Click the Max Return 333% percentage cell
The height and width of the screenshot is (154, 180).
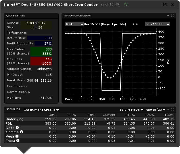(47, 54)
